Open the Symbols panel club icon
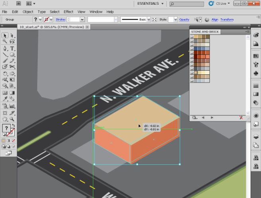The image size is (261, 198). click(255, 73)
